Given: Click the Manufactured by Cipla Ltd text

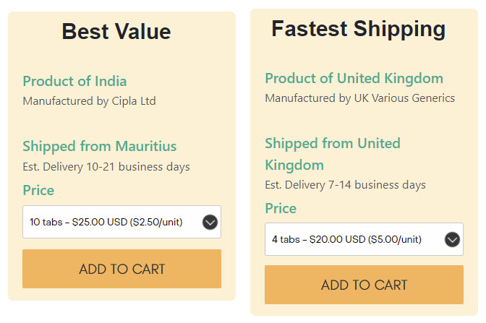Looking at the screenshot, I should 89,101.
